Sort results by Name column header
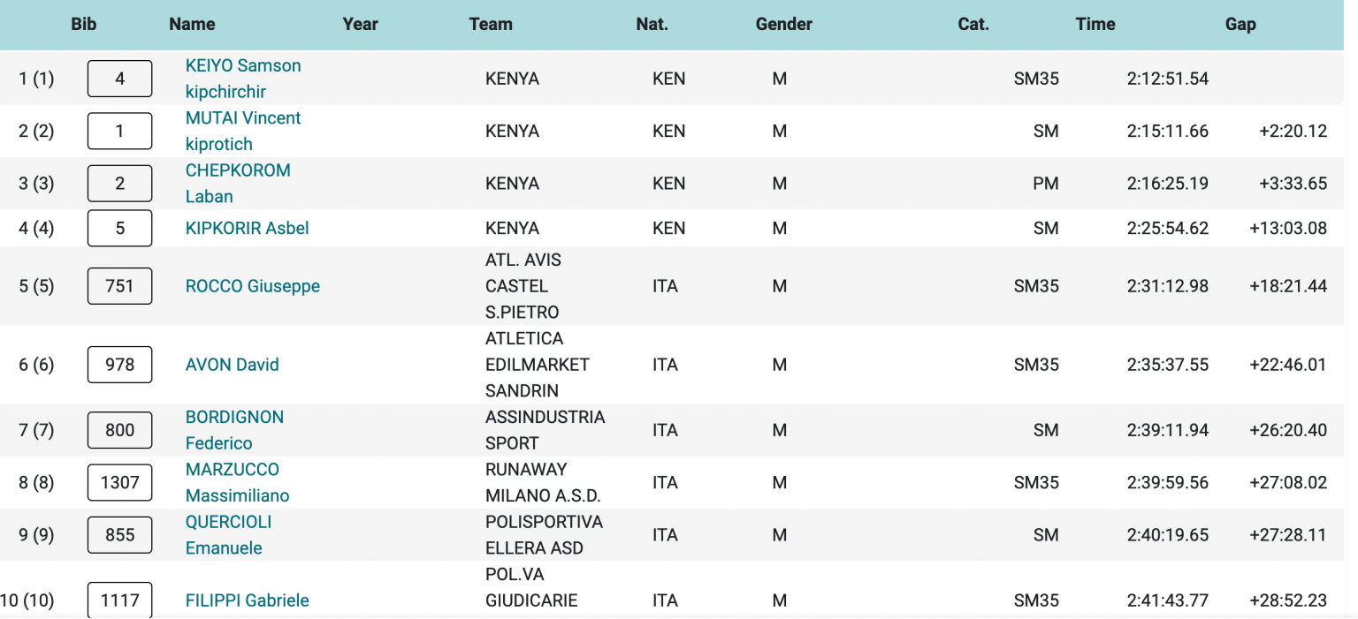 pyautogui.click(x=192, y=25)
